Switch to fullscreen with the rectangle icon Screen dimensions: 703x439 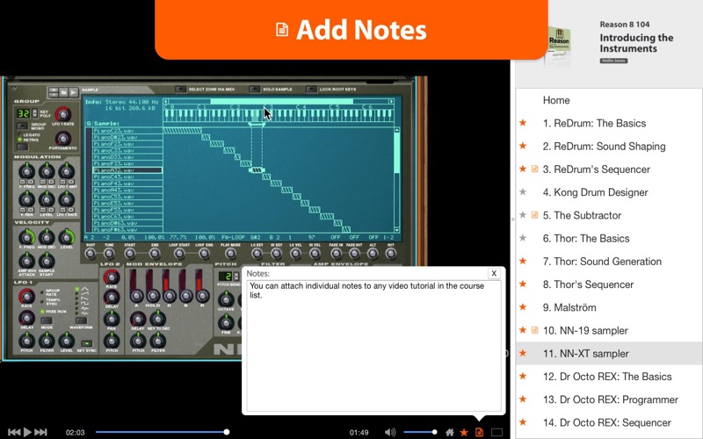click(x=496, y=432)
